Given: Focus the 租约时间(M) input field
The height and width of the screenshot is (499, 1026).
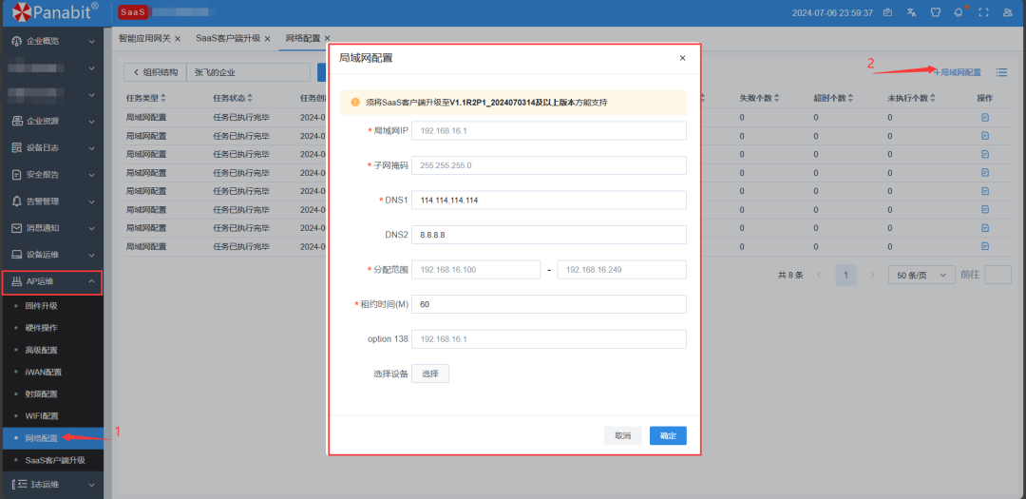Looking at the screenshot, I should click(549, 304).
